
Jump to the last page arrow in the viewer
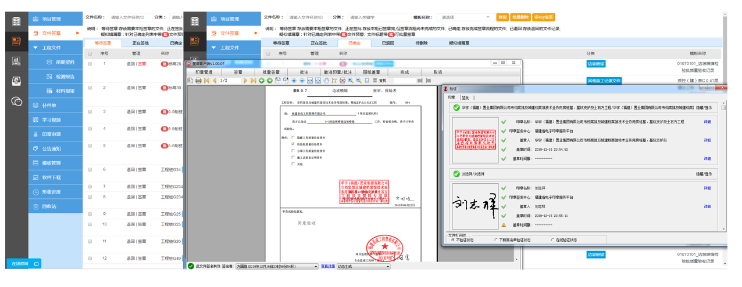coord(254,81)
